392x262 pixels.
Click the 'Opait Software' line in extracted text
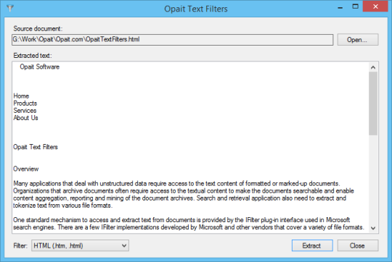(x=39, y=67)
